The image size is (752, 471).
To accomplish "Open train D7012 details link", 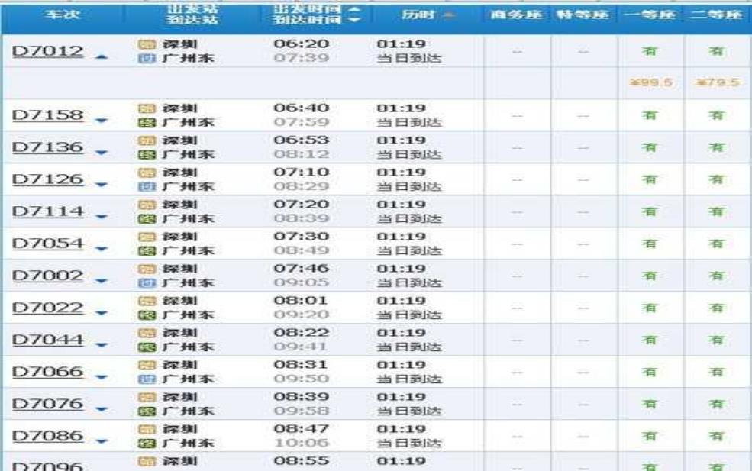I will [47, 51].
